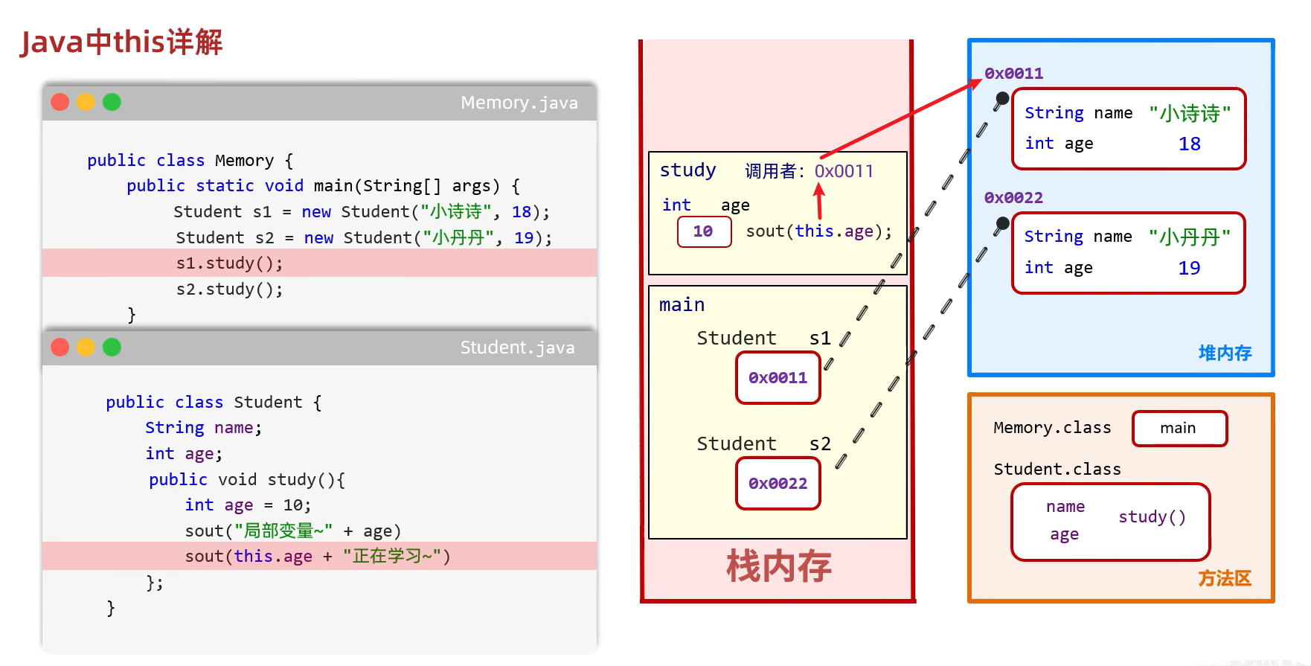The height and width of the screenshot is (666, 1311).
Task: Click the red dot in Student.java title bar
Action: 60,347
